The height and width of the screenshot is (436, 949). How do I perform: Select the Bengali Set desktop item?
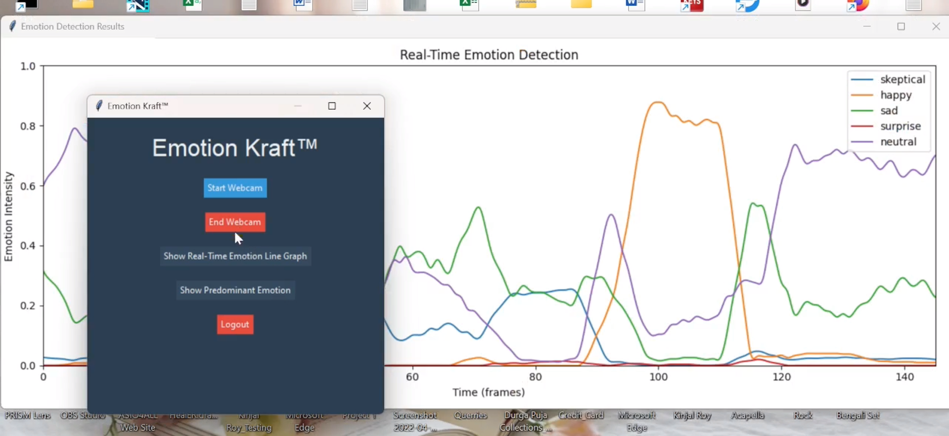tap(858, 416)
